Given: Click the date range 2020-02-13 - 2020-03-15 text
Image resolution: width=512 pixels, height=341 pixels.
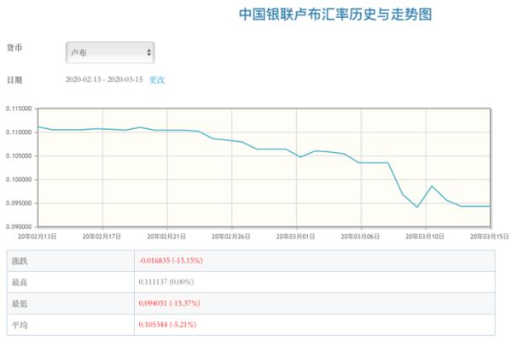Looking at the screenshot, I should pos(104,79).
